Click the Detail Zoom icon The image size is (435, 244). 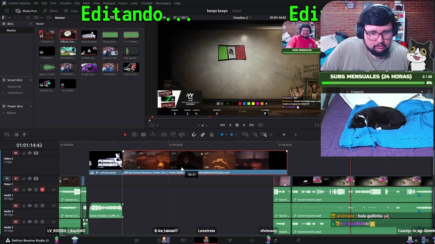click(255, 135)
